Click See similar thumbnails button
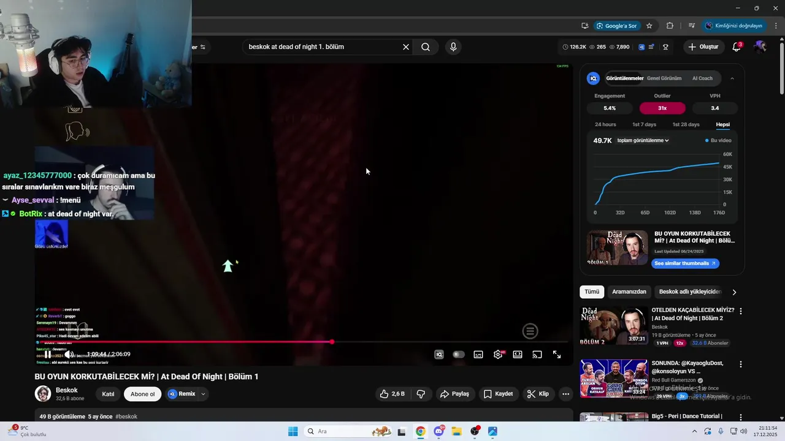The width and height of the screenshot is (785, 441). tap(685, 263)
